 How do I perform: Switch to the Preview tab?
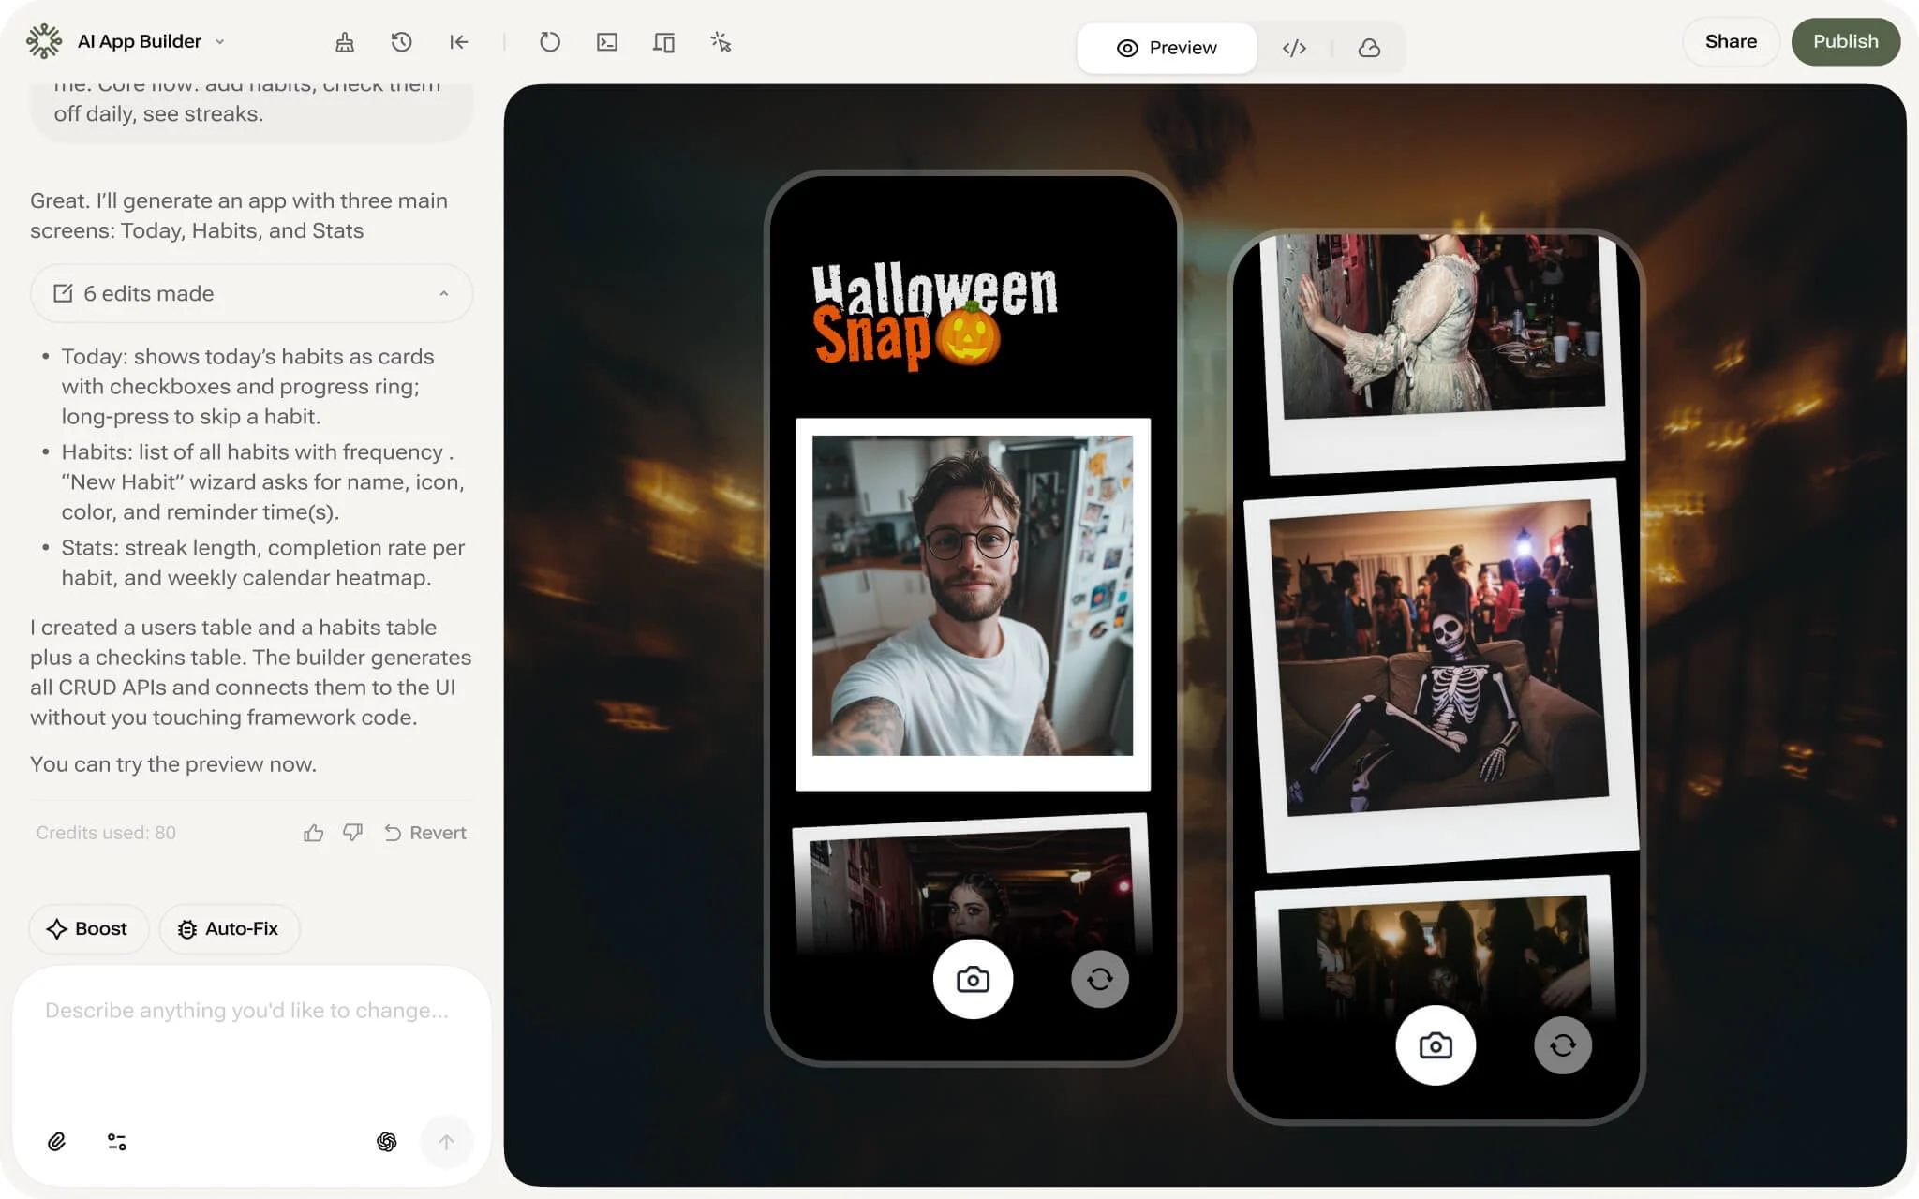coord(1167,48)
